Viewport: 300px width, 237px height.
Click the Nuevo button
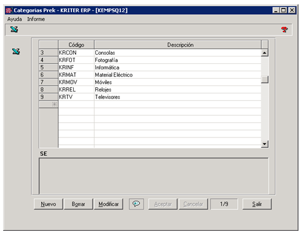click(x=49, y=204)
